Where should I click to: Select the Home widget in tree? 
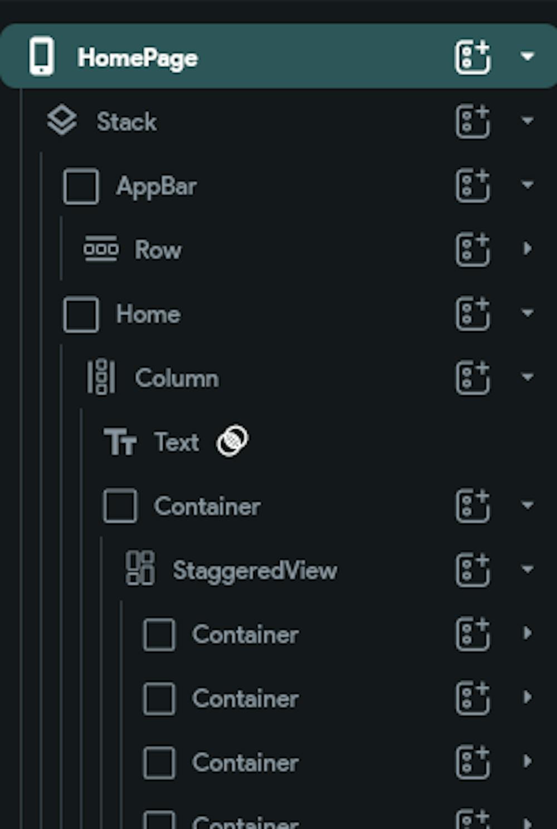click(148, 315)
